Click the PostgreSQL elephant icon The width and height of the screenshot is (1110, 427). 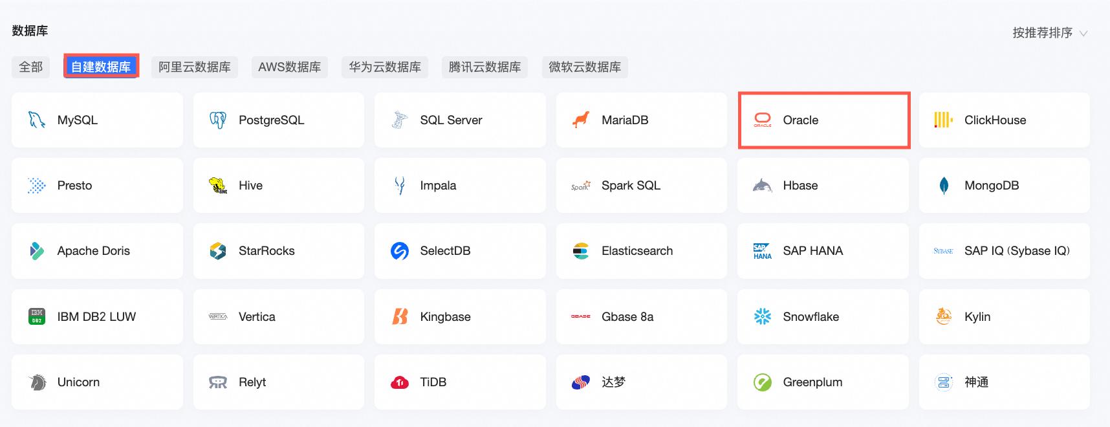pyautogui.click(x=218, y=120)
